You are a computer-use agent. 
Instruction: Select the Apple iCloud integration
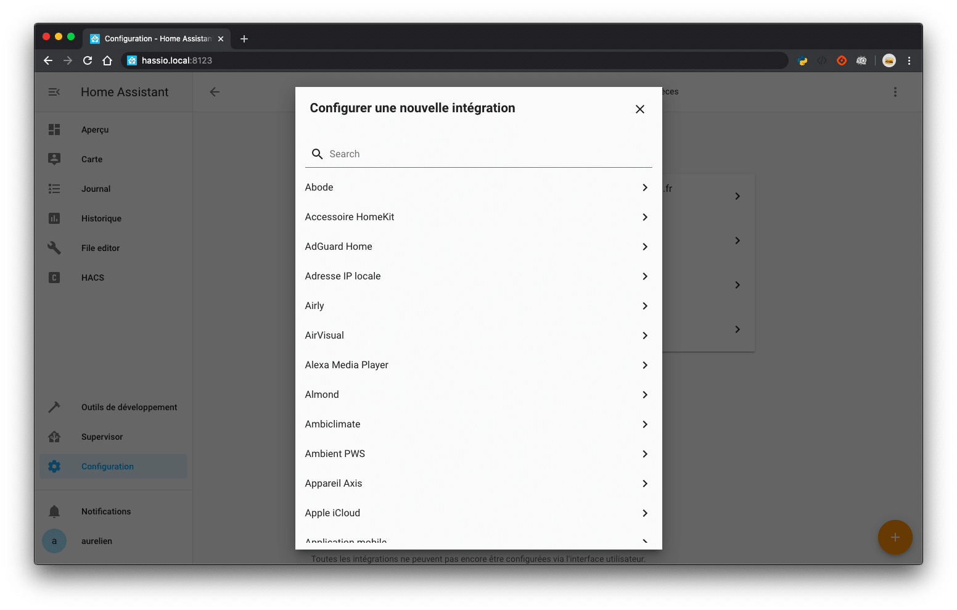[478, 513]
